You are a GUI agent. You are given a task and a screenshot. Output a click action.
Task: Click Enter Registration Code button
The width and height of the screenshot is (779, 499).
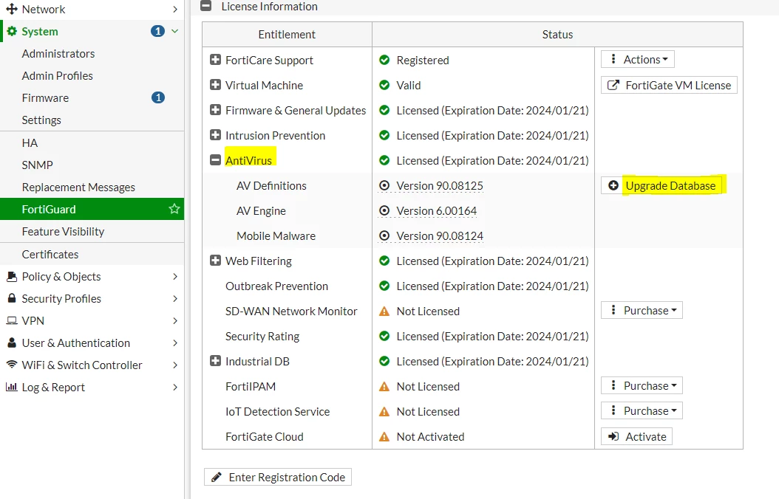pyautogui.click(x=278, y=477)
